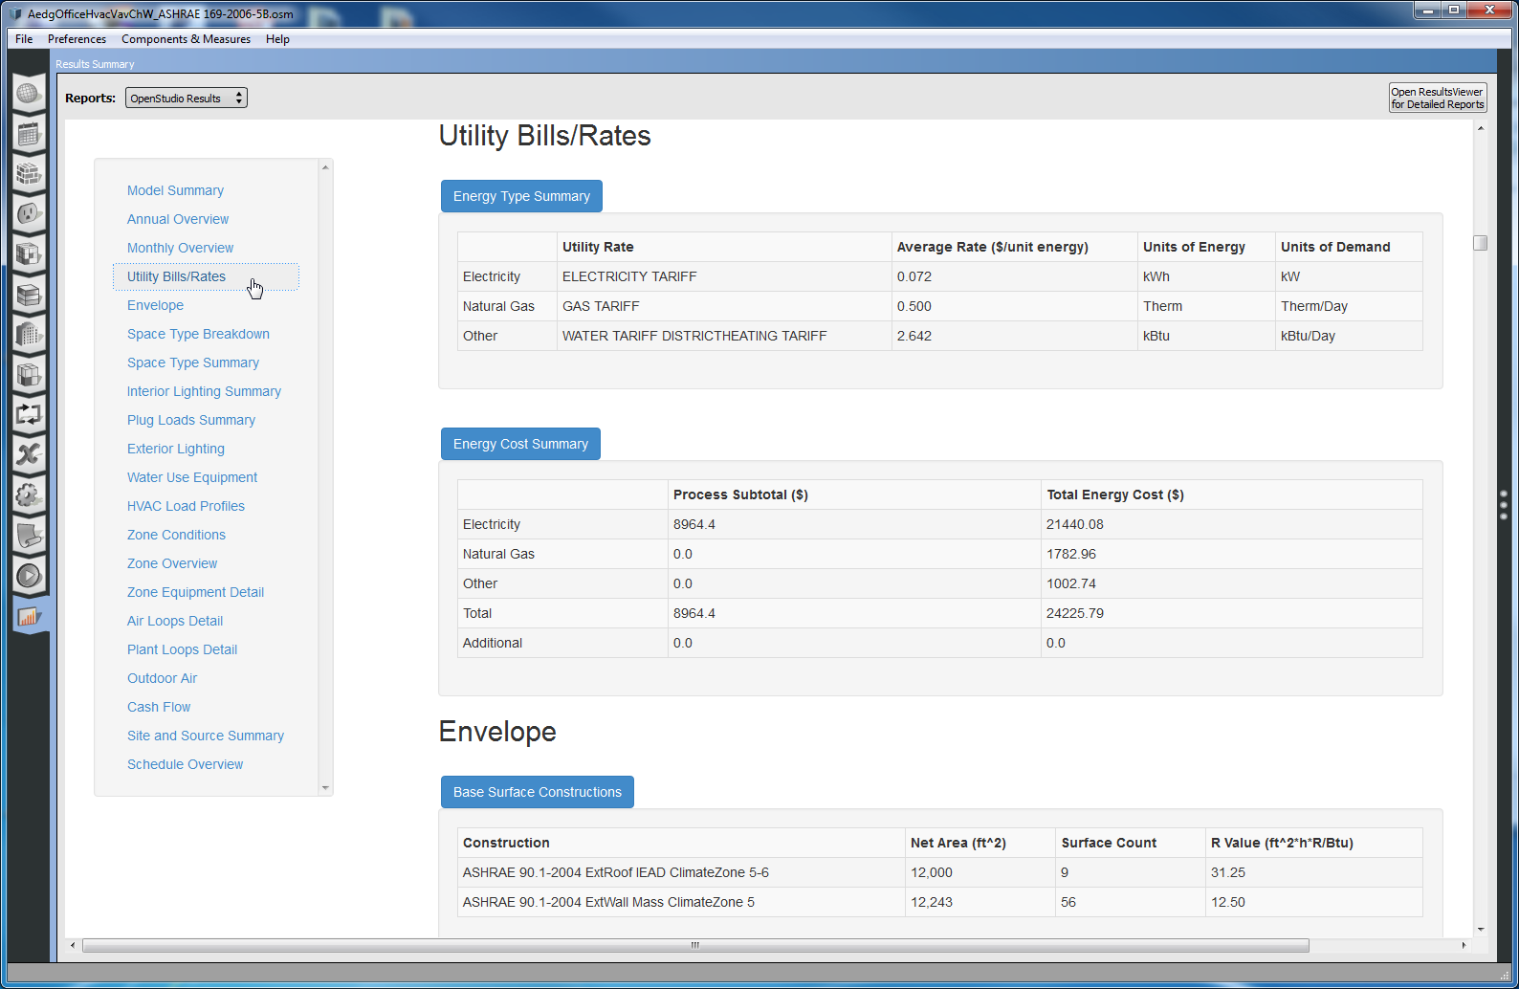Click the GAS TARIFF cell
This screenshot has height=989, width=1519.
pyautogui.click(x=724, y=306)
